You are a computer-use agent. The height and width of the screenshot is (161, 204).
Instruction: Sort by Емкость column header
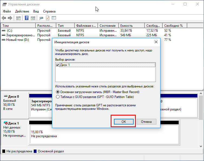pyautogui.click(x=131, y=25)
